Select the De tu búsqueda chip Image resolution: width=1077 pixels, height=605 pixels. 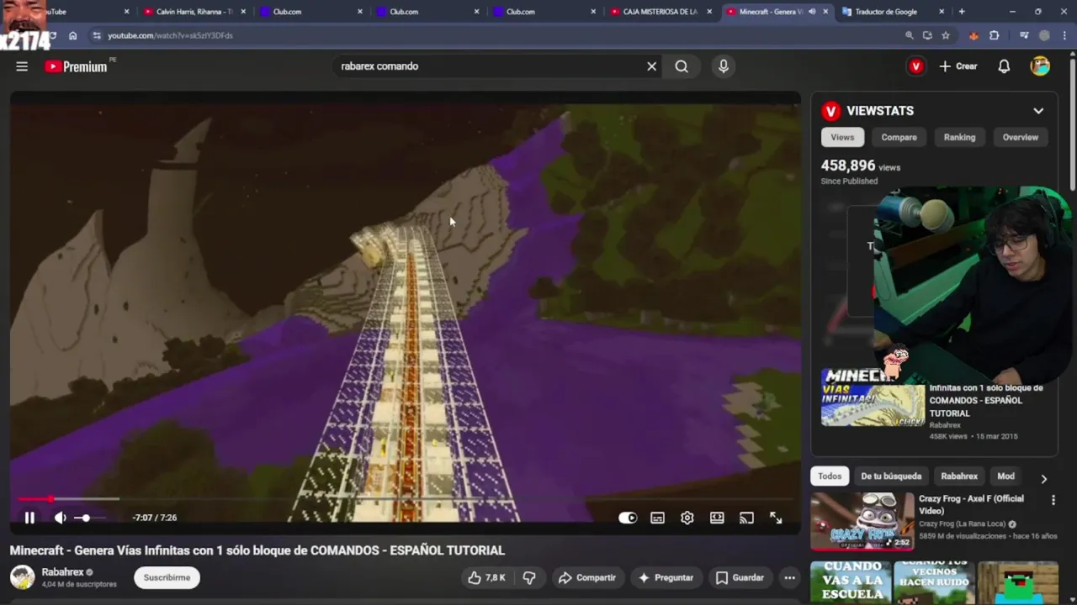pos(891,476)
